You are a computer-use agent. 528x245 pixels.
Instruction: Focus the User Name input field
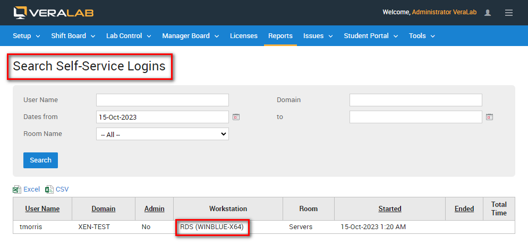tap(163, 100)
